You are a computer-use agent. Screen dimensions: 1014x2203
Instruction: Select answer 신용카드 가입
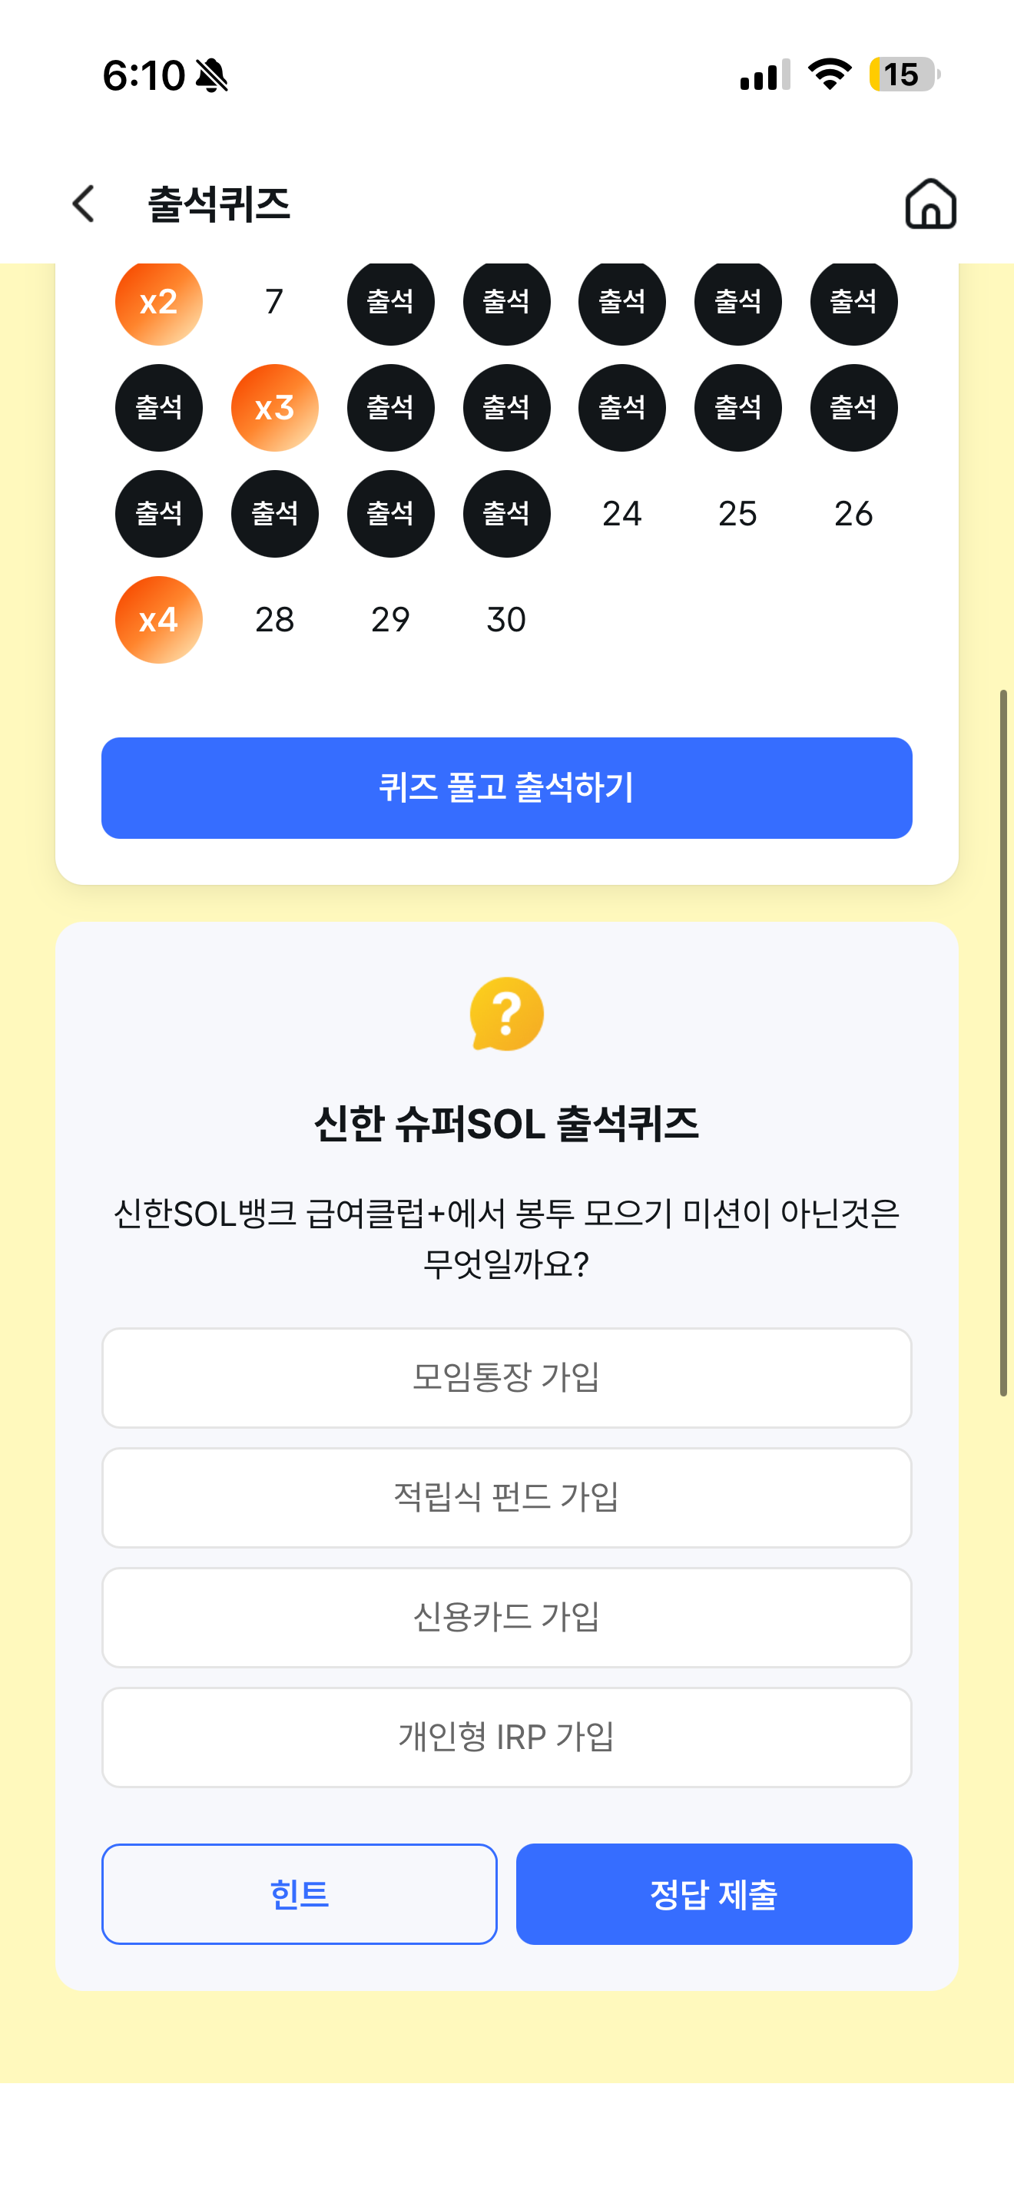point(506,1617)
